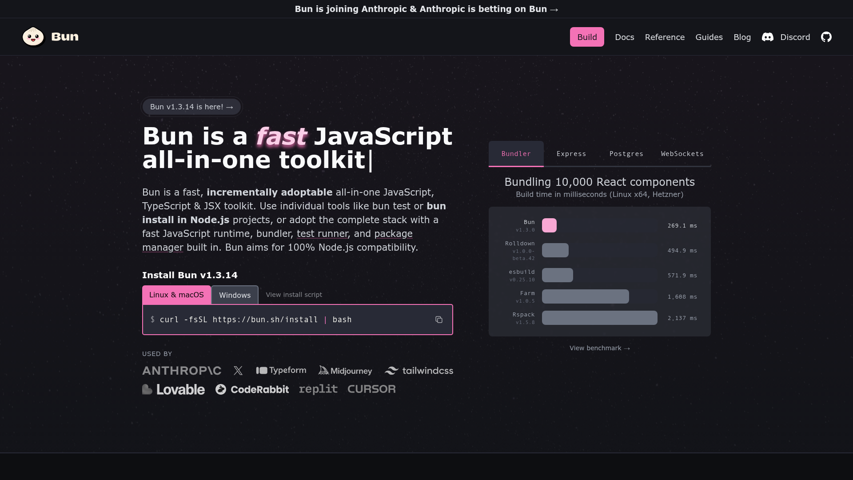The image size is (853, 480).
Task: Click the Discord text link
Action: coord(795,37)
